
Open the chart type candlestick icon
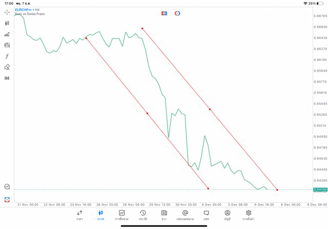(7, 23)
